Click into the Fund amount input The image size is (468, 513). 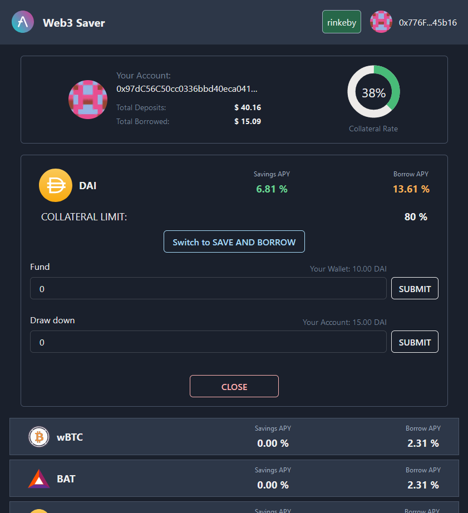tap(208, 289)
